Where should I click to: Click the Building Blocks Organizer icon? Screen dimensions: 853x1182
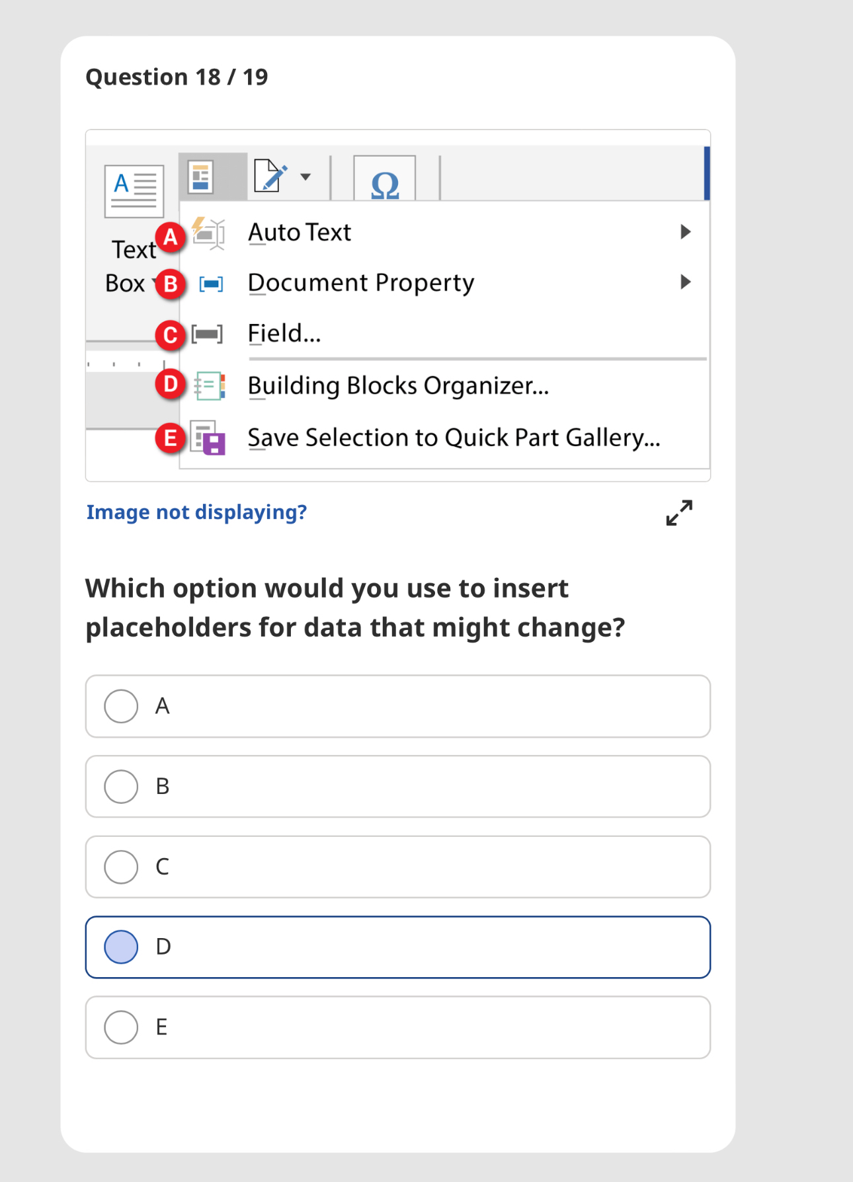[210, 386]
